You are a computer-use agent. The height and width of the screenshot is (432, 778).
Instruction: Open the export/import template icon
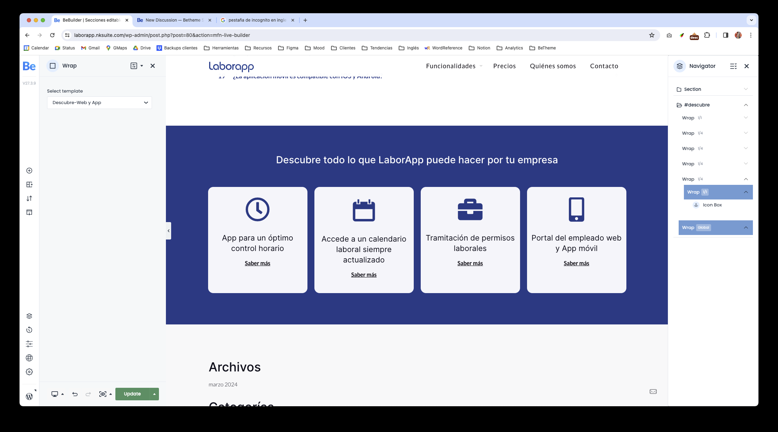(x=29, y=212)
